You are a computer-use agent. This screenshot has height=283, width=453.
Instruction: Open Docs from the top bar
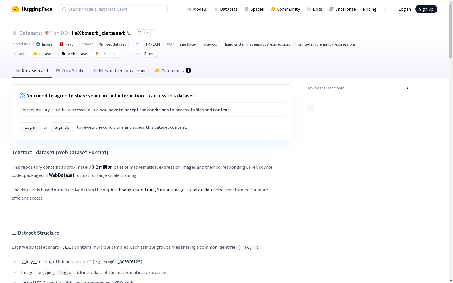[x=315, y=9]
